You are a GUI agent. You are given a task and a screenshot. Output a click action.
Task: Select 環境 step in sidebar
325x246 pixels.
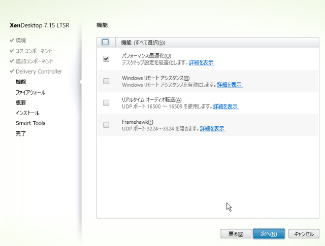point(21,41)
